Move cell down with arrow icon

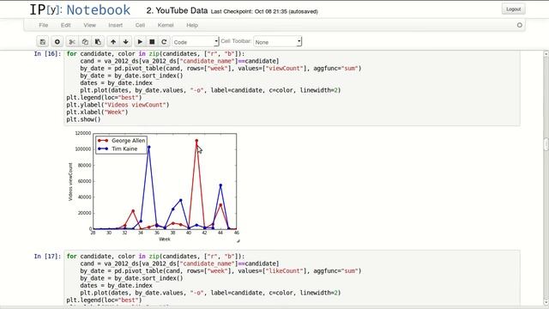[126, 42]
